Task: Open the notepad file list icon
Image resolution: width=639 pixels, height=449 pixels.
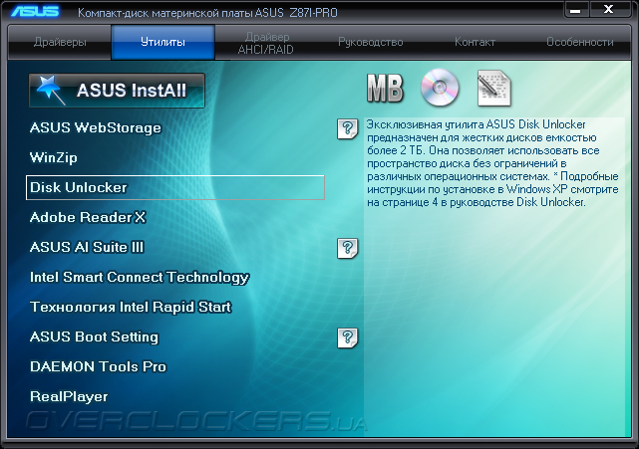Action: pyautogui.click(x=493, y=88)
